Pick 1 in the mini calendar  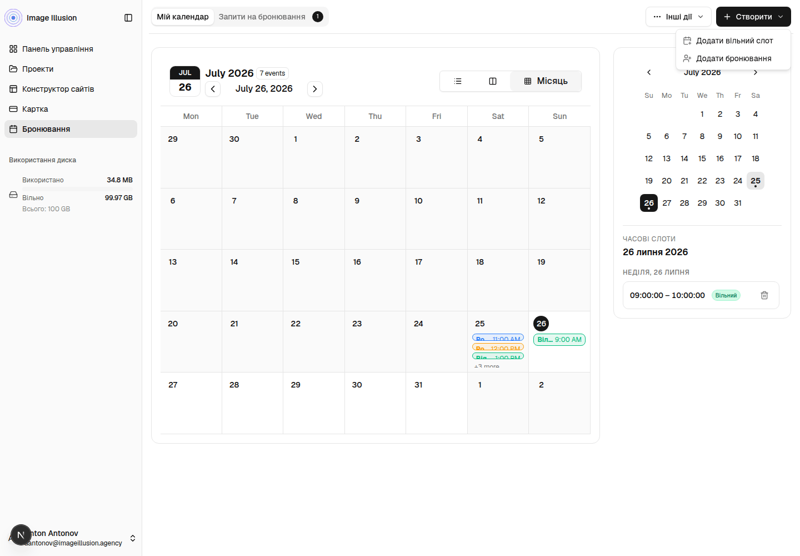[702, 114]
